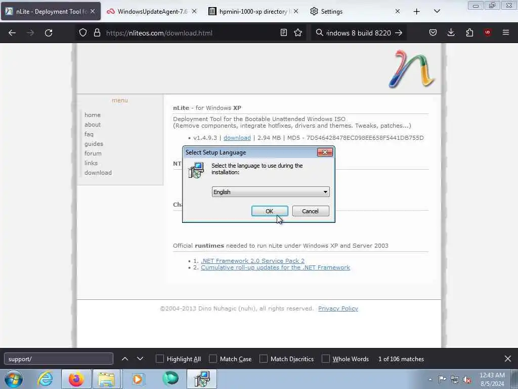Click the uBlock Origin toolbar icon
The width and height of the screenshot is (518, 389).
coord(488,32)
